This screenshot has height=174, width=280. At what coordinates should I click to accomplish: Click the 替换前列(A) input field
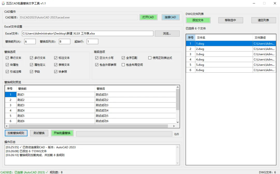[30, 42]
